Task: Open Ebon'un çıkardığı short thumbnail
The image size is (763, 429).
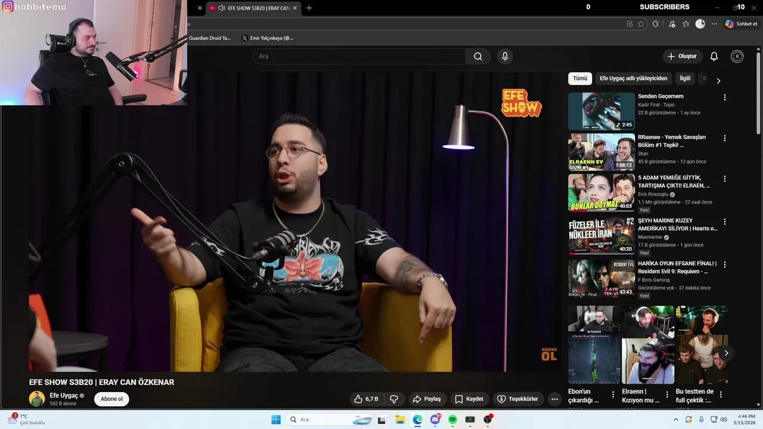Action: tap(594, 345)
